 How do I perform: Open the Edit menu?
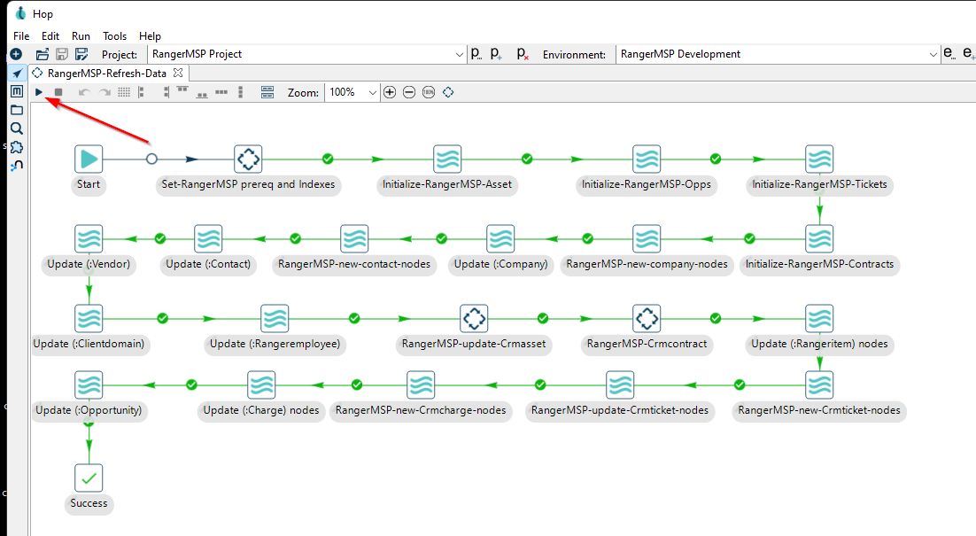50,36
